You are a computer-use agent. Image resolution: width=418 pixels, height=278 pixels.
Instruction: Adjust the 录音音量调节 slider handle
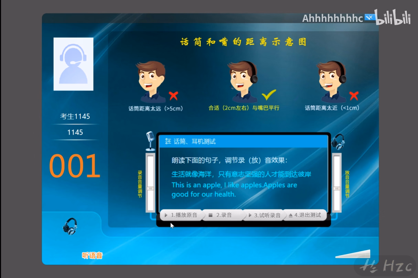click(150, 189)
